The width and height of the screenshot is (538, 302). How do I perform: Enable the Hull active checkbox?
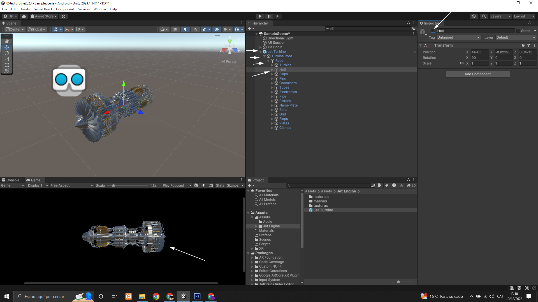coord(433,31)
